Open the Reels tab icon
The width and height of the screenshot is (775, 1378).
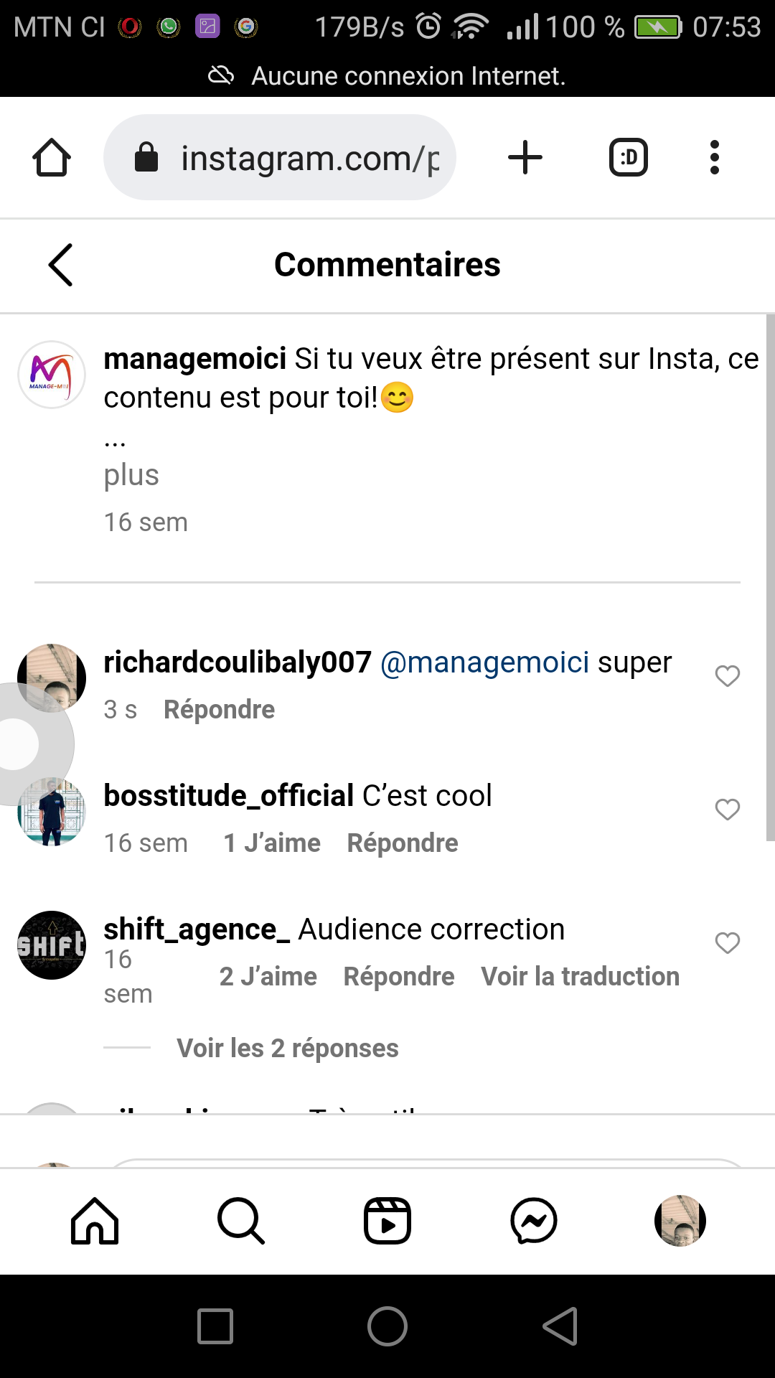pyautogui.click(x=387, y=1221)
